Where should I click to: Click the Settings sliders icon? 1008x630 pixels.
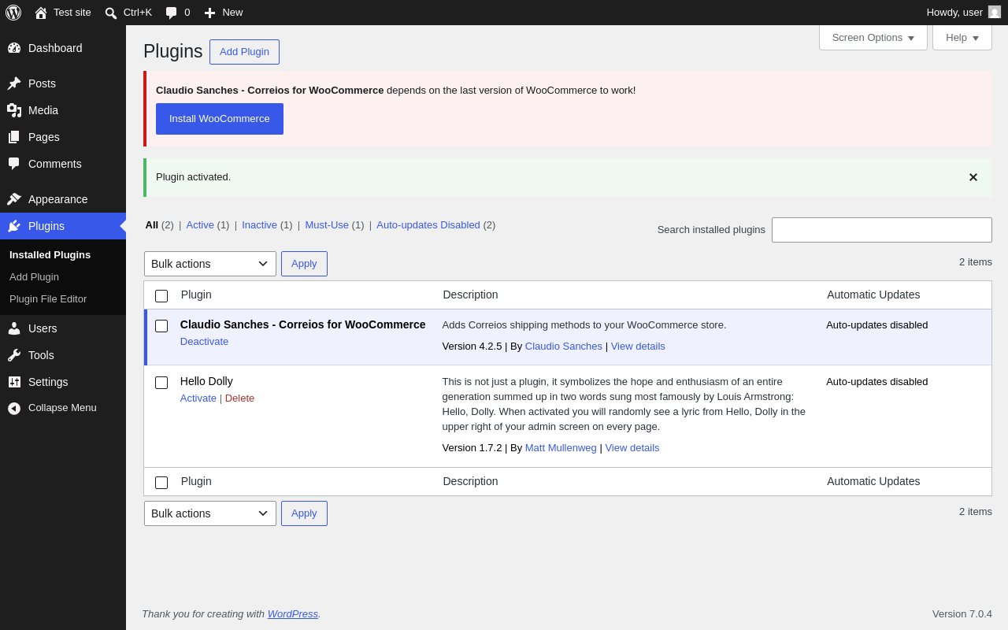tap(14, 382)
